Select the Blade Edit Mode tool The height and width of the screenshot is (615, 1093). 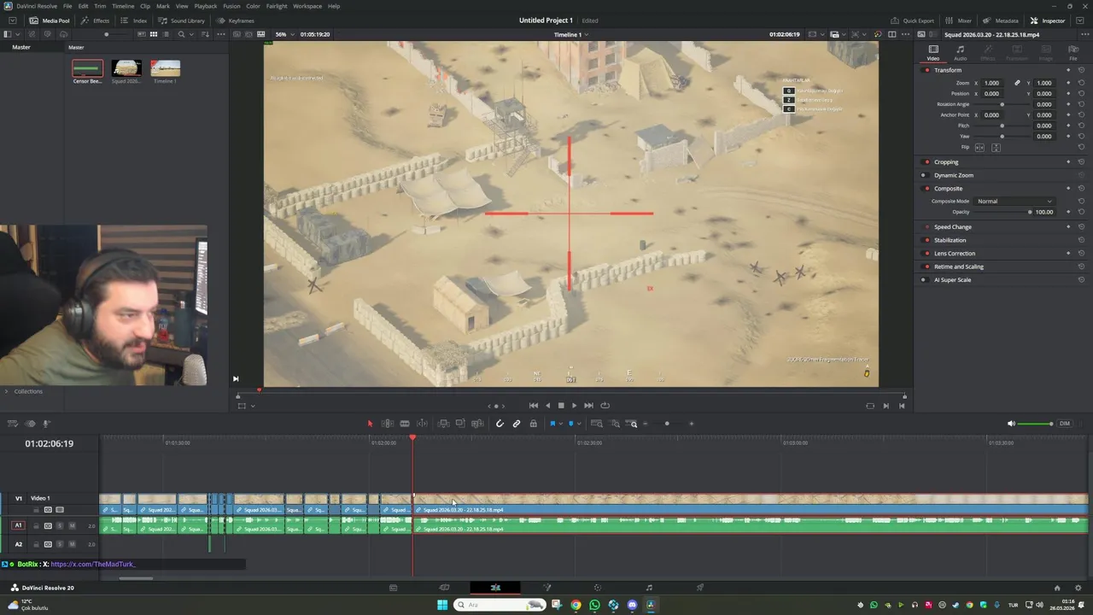(405, 424)
